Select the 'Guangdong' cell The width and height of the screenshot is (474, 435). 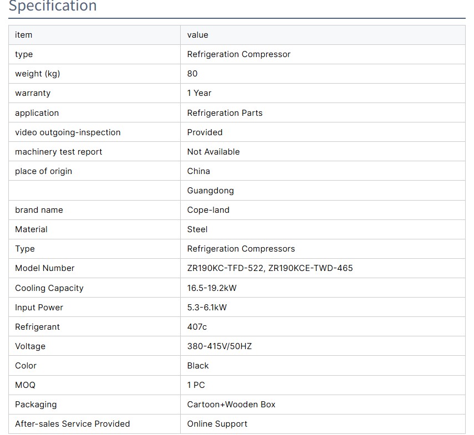(x=210, y=191)
